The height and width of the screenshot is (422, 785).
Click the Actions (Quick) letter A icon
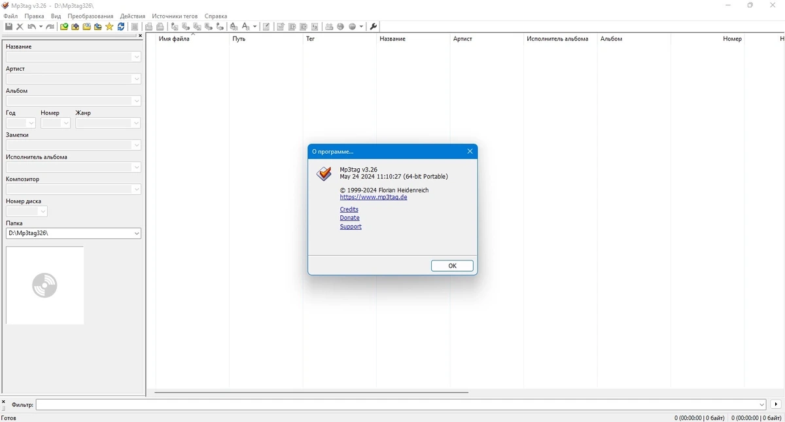pyautogui.click(x=245, y=27)
